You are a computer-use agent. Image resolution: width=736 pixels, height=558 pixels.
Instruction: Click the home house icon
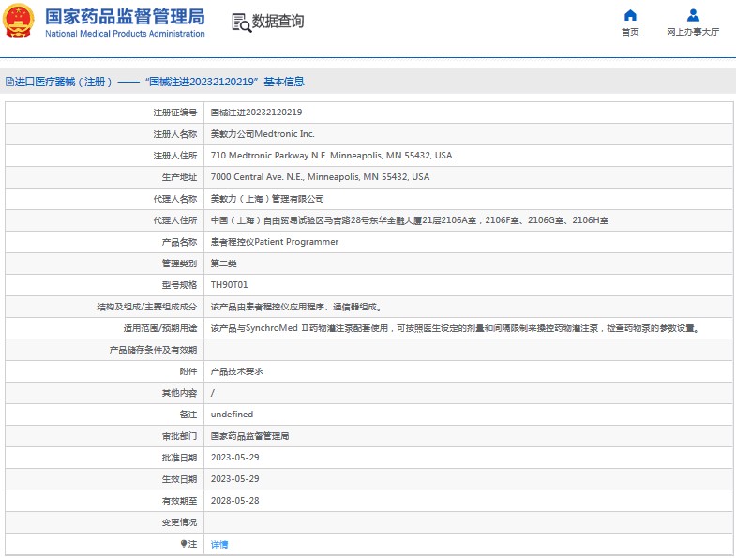(x=630, y=15)
